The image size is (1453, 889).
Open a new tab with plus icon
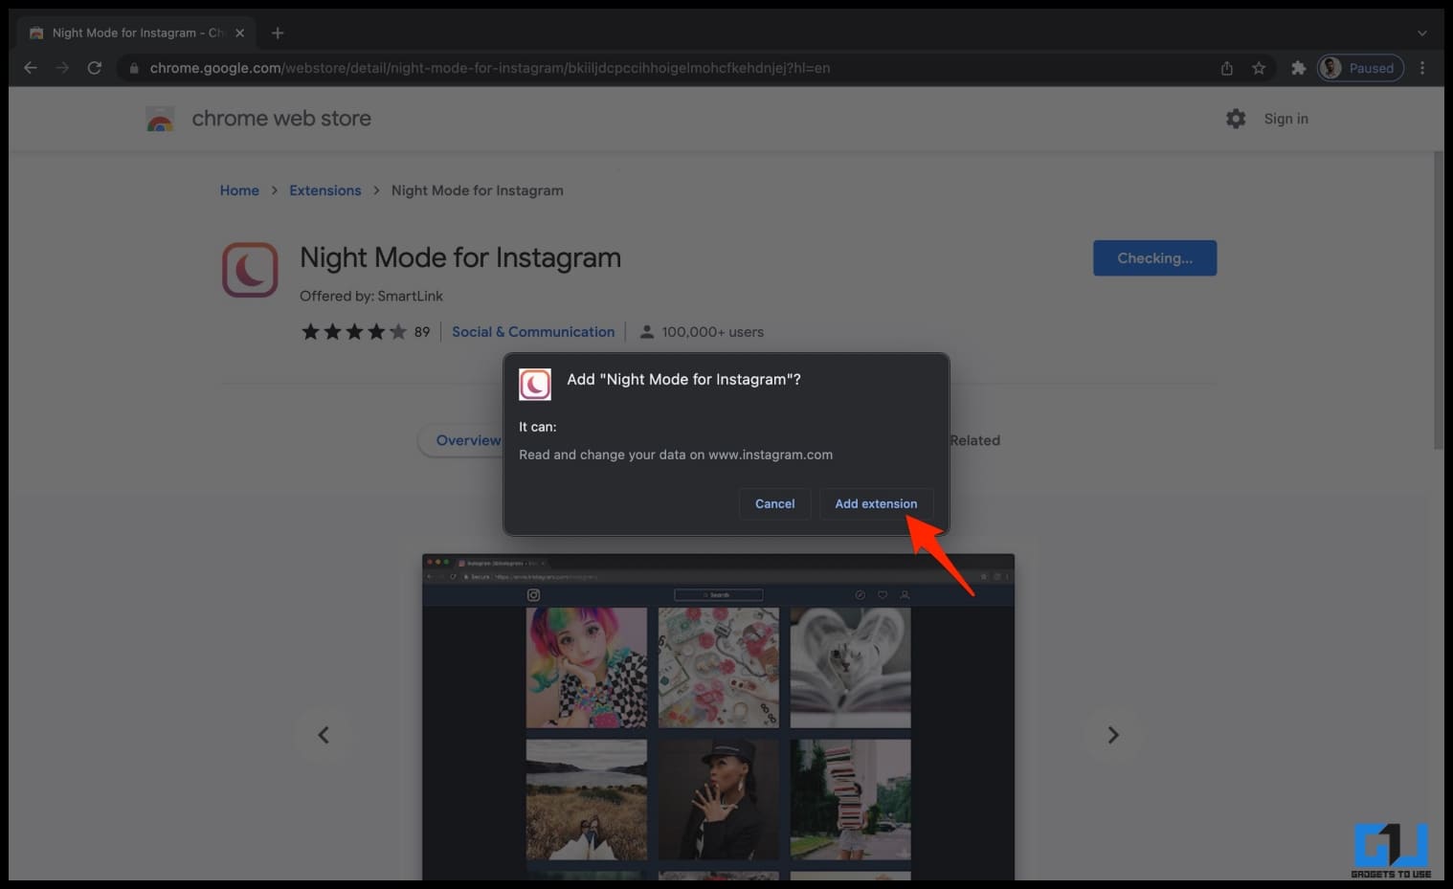tap(278, 33)
